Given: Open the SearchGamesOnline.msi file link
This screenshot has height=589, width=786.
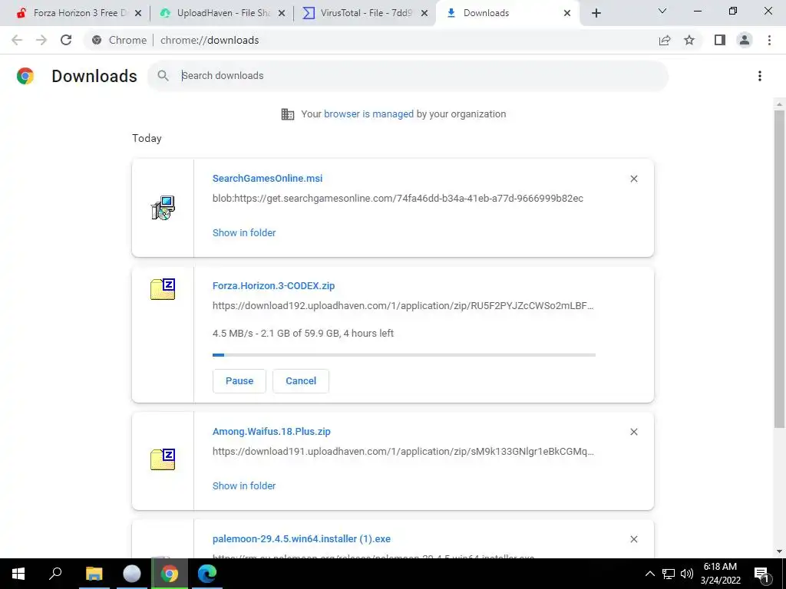Looking at the screenshot, I should point(267,178).
